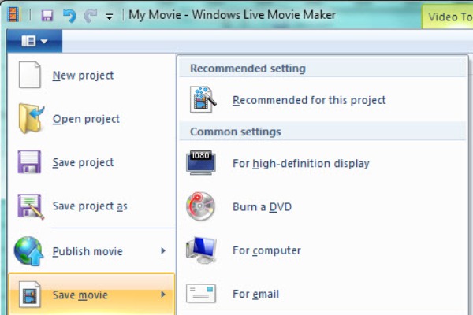473x315 pixels.
Task: Click the film page Save movie icon
Action: [x=29, y=295]
